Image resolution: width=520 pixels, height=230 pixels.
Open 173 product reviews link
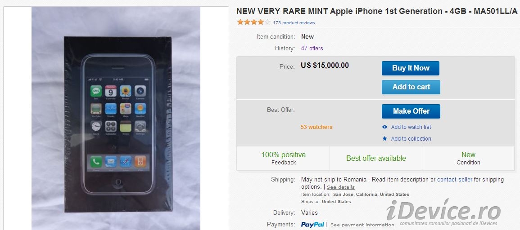pos(294,22)
